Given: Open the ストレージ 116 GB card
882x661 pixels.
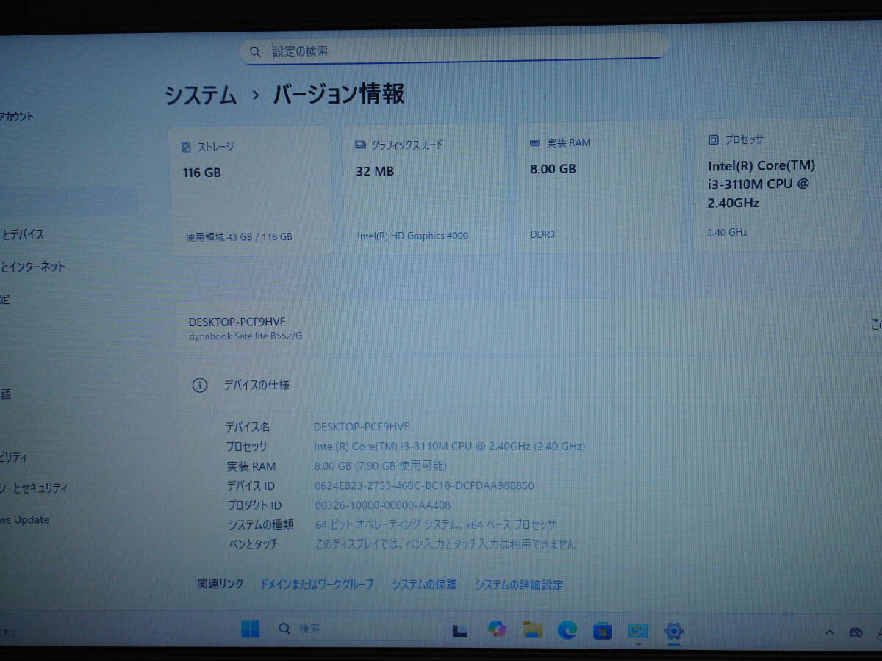Looking at the screenshot, I should (x=250, y=190).
